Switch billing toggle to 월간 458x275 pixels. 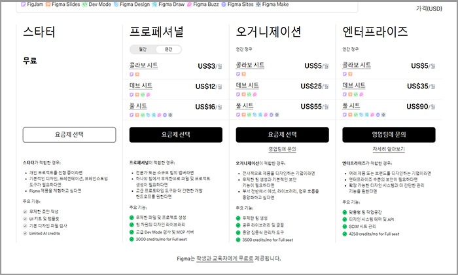pos(143,49)
